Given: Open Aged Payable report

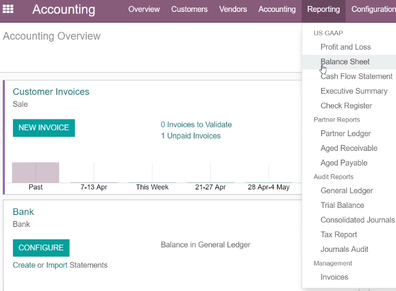Looking at the screenshot, I should coord(344,163).
